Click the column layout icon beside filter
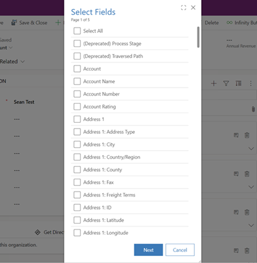257x263 pixels. [238, 84]
